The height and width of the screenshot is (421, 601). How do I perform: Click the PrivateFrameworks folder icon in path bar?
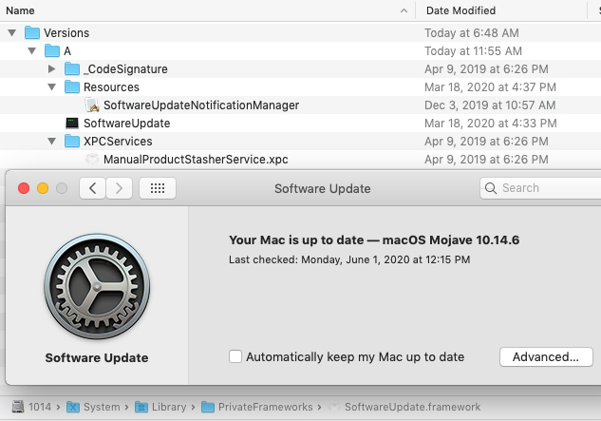click(208, 407)
